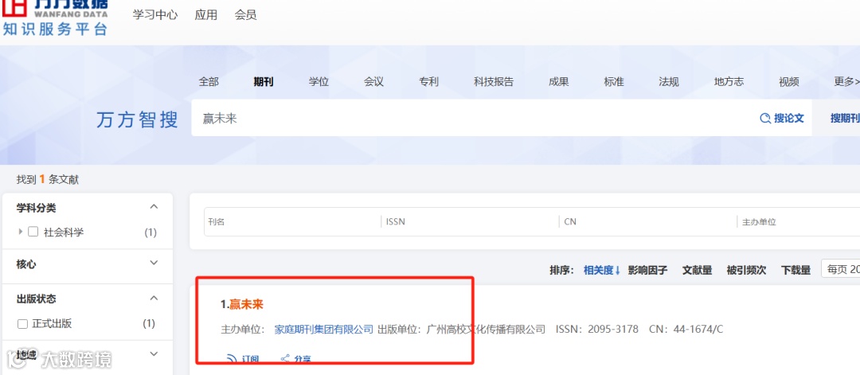860x375 pixels.
Task: Open 应用 in top navigation
Action: (206, 15)
